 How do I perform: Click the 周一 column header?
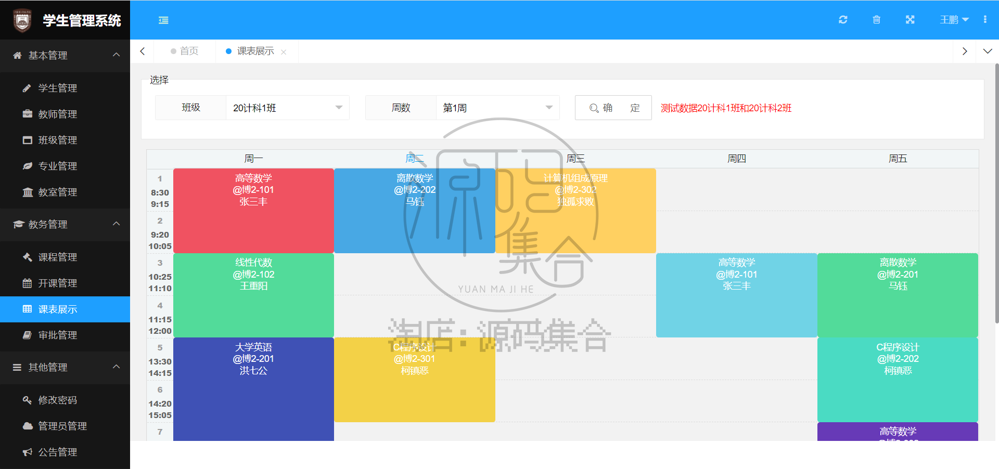pos(253,159)
